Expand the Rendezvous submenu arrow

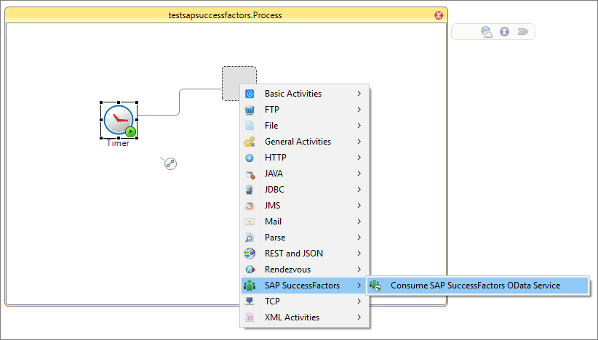359,270
